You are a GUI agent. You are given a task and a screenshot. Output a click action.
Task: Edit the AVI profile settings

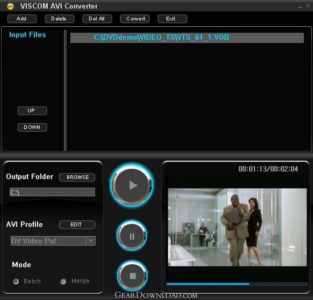(77, 225)
